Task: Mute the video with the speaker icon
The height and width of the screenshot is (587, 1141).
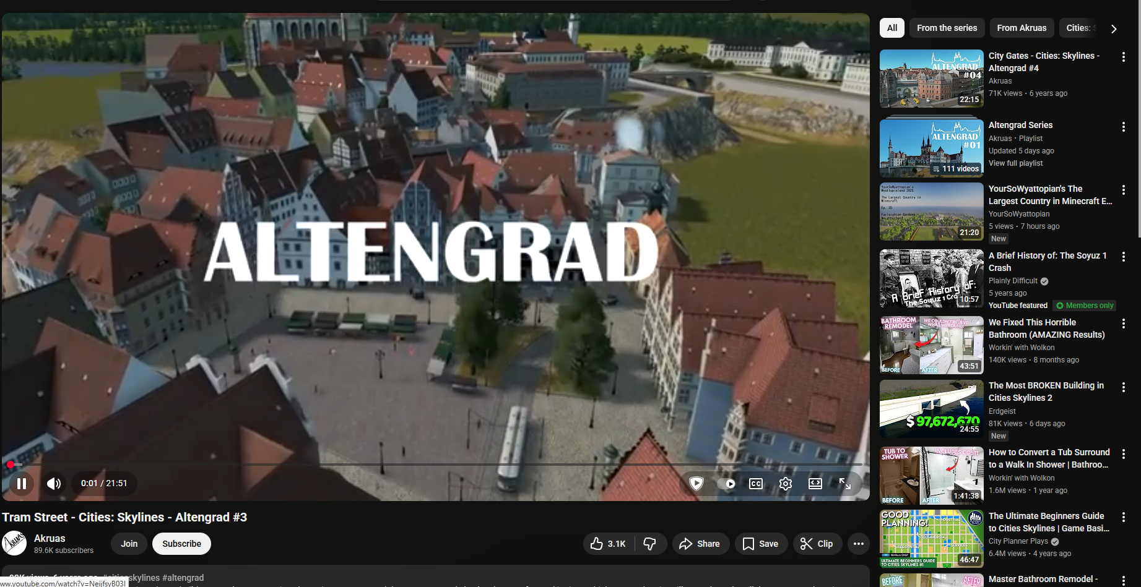Action: [x=54, y=484]
